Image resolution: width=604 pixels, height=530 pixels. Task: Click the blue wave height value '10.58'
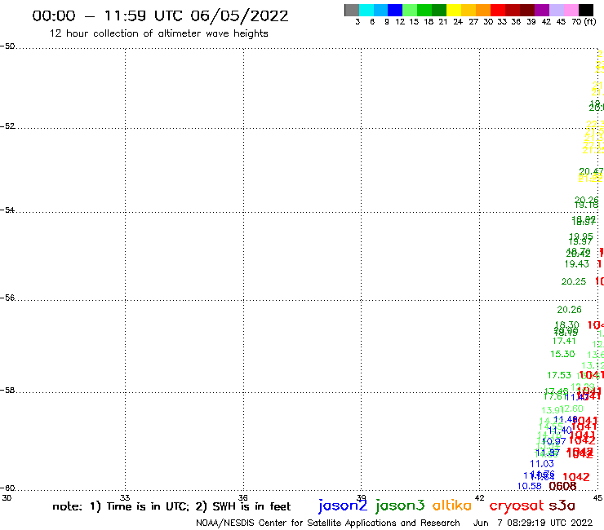[529, 486]
